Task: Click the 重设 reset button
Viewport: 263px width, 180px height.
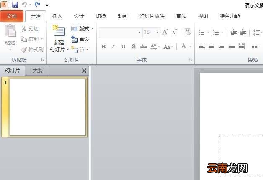Action: coord(80,39)
